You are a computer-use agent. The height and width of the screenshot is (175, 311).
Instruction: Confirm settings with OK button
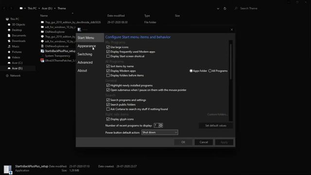click(x=183, y=142)
